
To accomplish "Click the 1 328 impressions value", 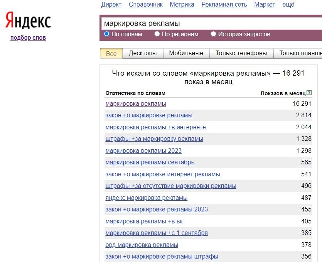I will coord(304,139).
